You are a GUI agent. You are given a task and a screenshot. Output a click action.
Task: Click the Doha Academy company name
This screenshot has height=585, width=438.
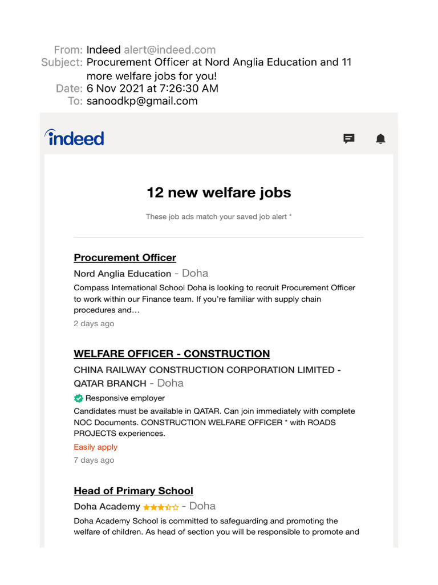[107, 506]
